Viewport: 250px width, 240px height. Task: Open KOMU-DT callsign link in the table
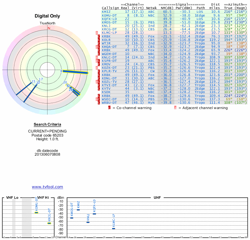point(109,15)
